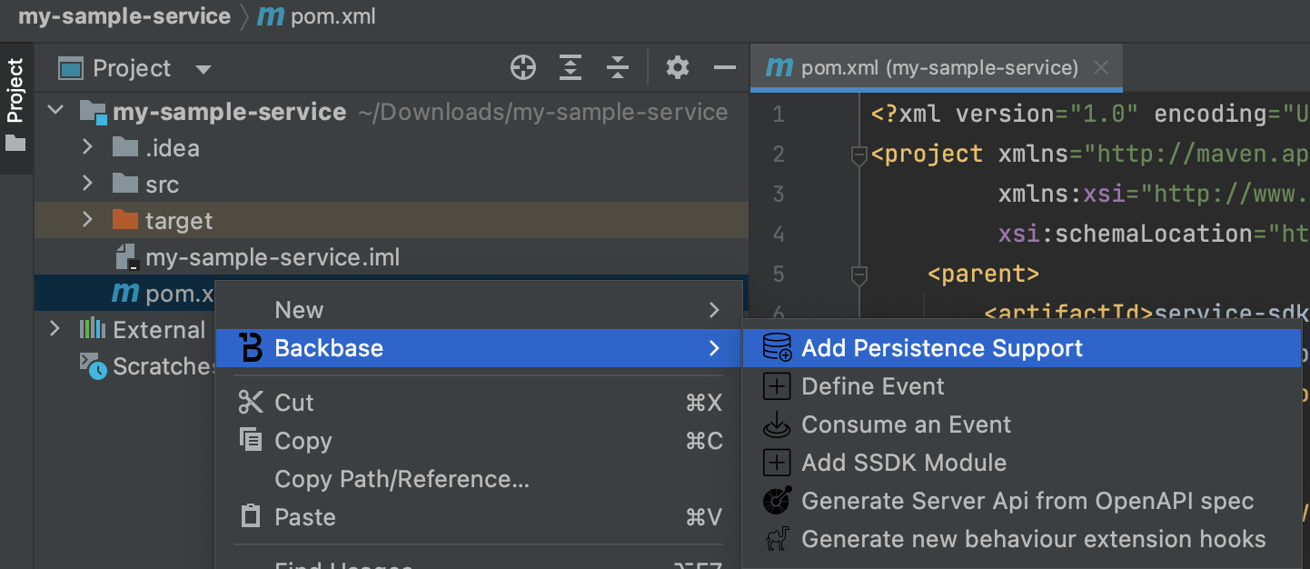Click the Maven icon on pom.xml editor tab
The width and height of the screenshot is (1310, 569).
[779, 68]
